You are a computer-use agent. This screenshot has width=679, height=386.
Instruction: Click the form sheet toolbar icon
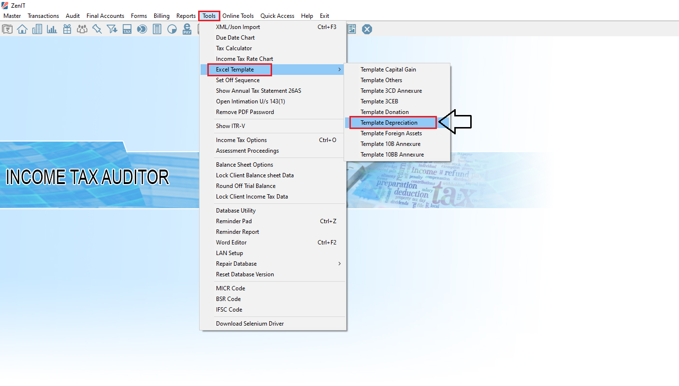(x=352, y=29)
